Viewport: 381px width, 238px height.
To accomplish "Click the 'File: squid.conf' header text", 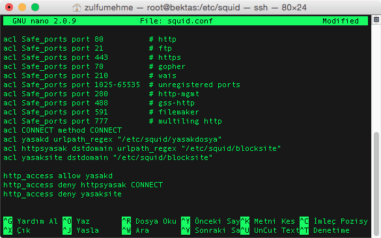I will coord(176,21).
